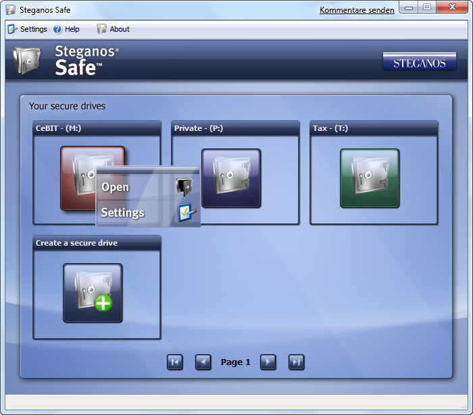
Task: Go to the next page
Action: tap(268, 362)
